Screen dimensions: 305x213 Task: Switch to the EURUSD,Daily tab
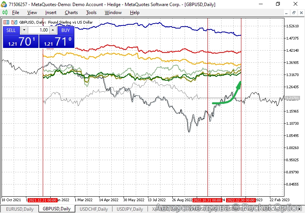(19, 209)
